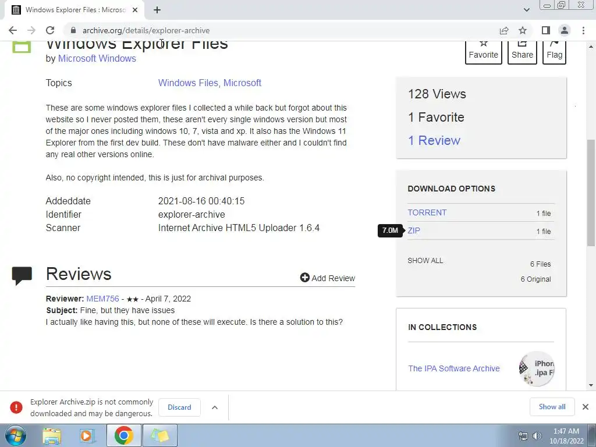This screenshot has height=447, width=596.
Task: Click the volume speaker tray icon
Action: coord(537,436)
